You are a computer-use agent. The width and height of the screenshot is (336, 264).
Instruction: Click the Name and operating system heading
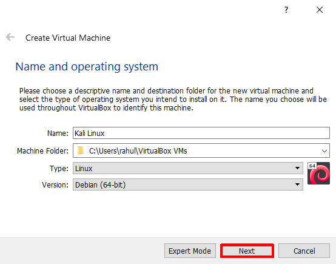[87, 67]
